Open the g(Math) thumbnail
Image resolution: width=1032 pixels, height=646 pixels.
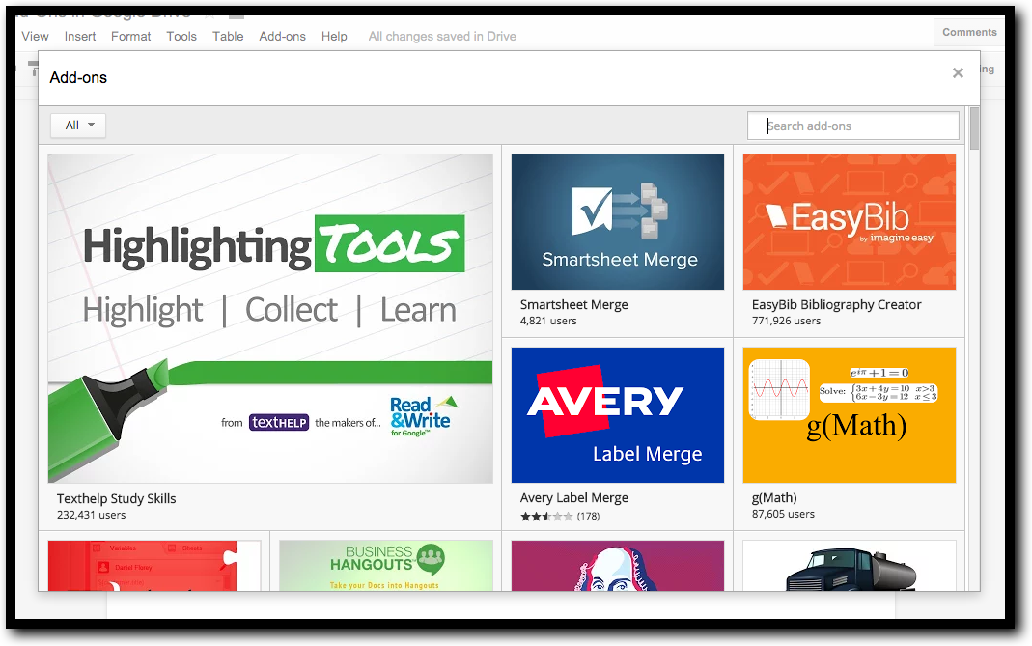[x=849, y=415]
